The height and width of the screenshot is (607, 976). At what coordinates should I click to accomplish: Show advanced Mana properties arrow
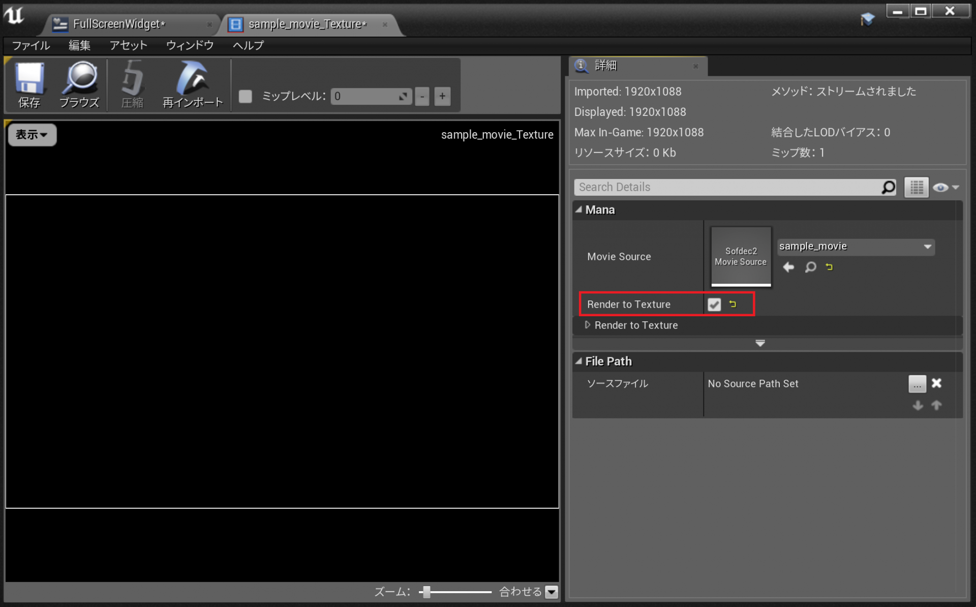tap(760, 343)
